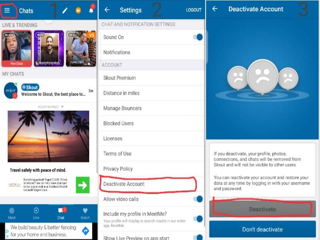Go back from Settings screen
The width and height of the screenshot is (320, 240).
(x=107, y=10)
